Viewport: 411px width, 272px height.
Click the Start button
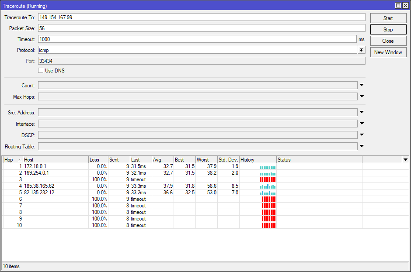pos(388,18)
